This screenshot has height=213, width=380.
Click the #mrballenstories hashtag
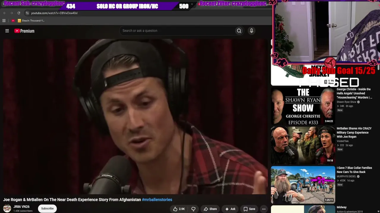(157, 200)
